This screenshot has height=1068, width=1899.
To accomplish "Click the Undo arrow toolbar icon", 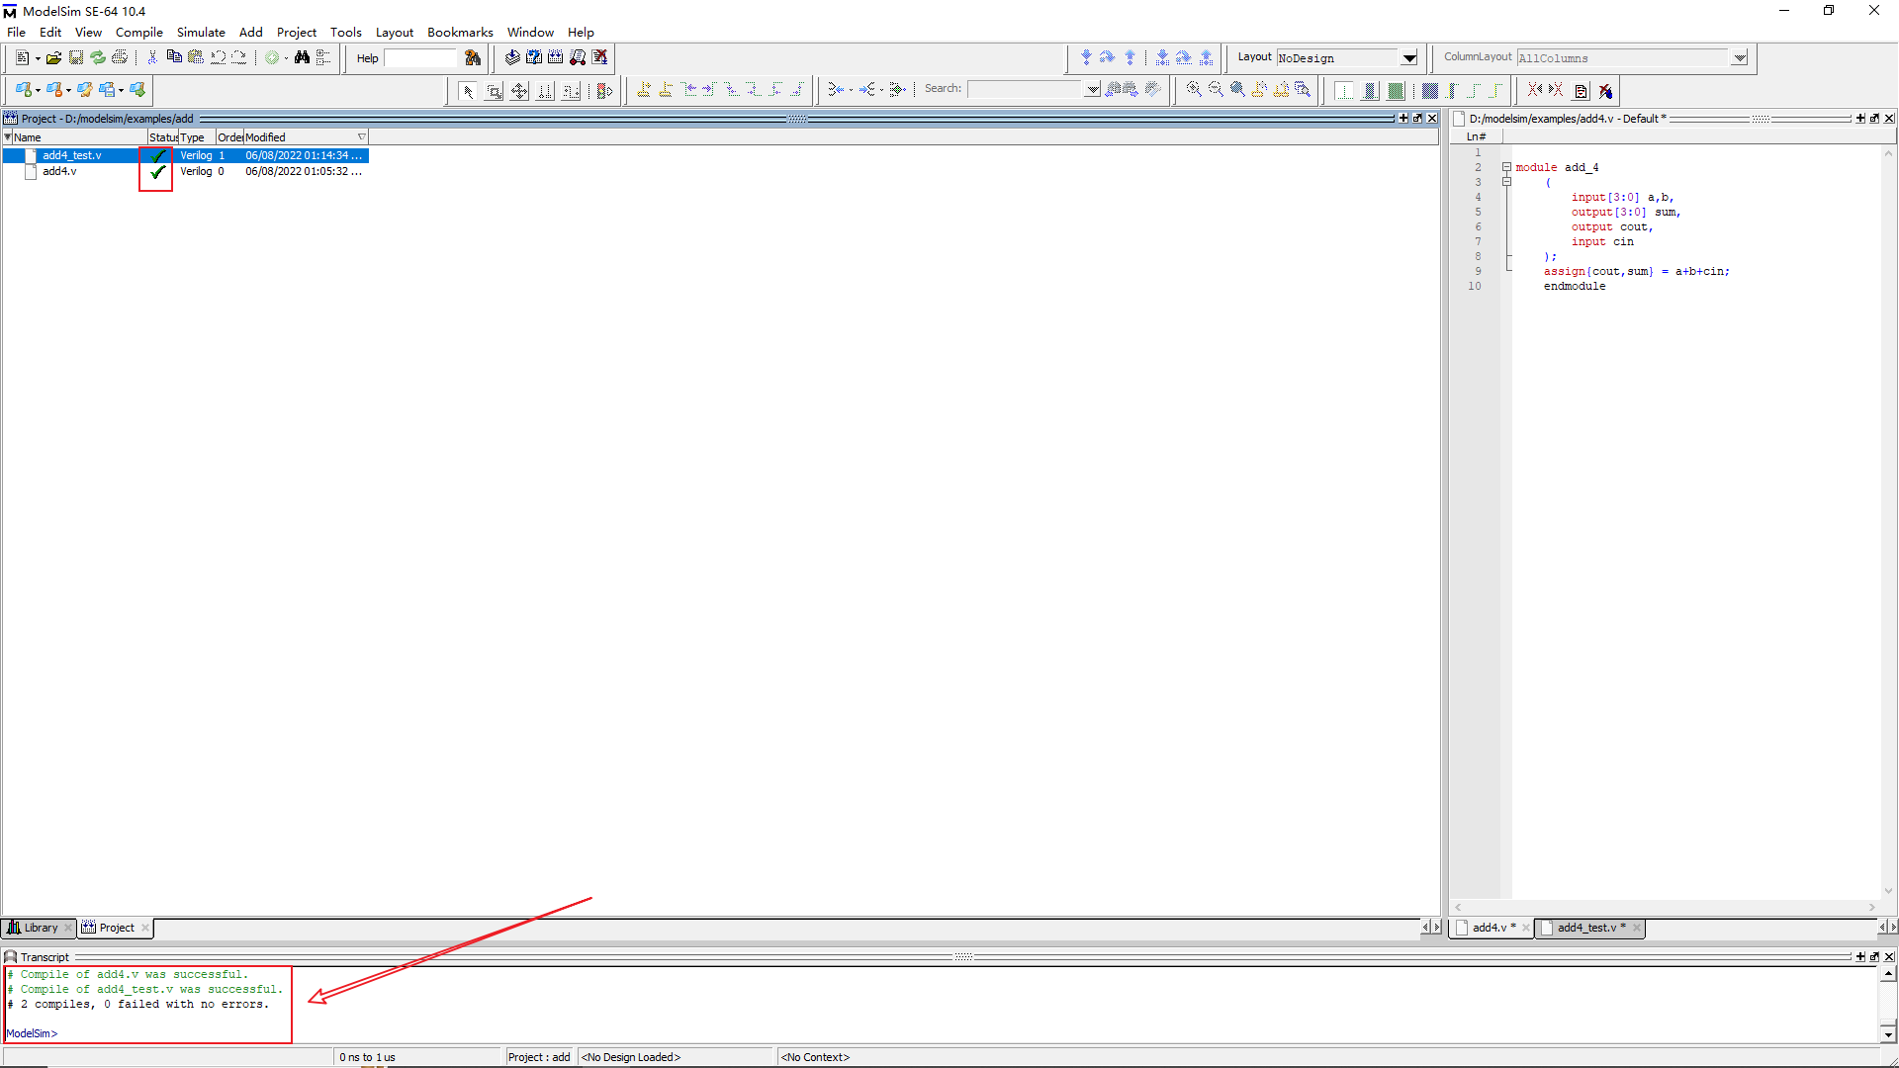I will (x=218, y=57).
